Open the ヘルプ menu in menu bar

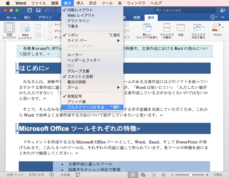(x=156, y=3)
